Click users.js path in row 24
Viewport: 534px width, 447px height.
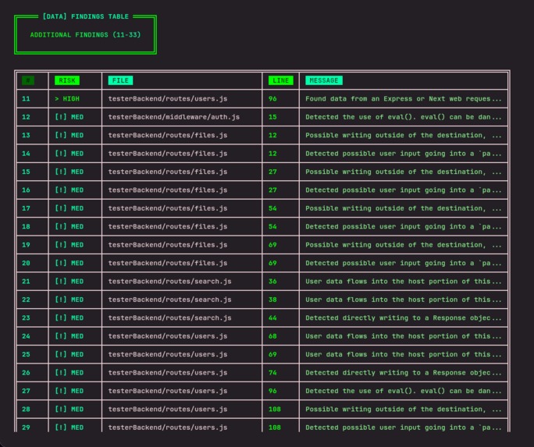point(168,336)
